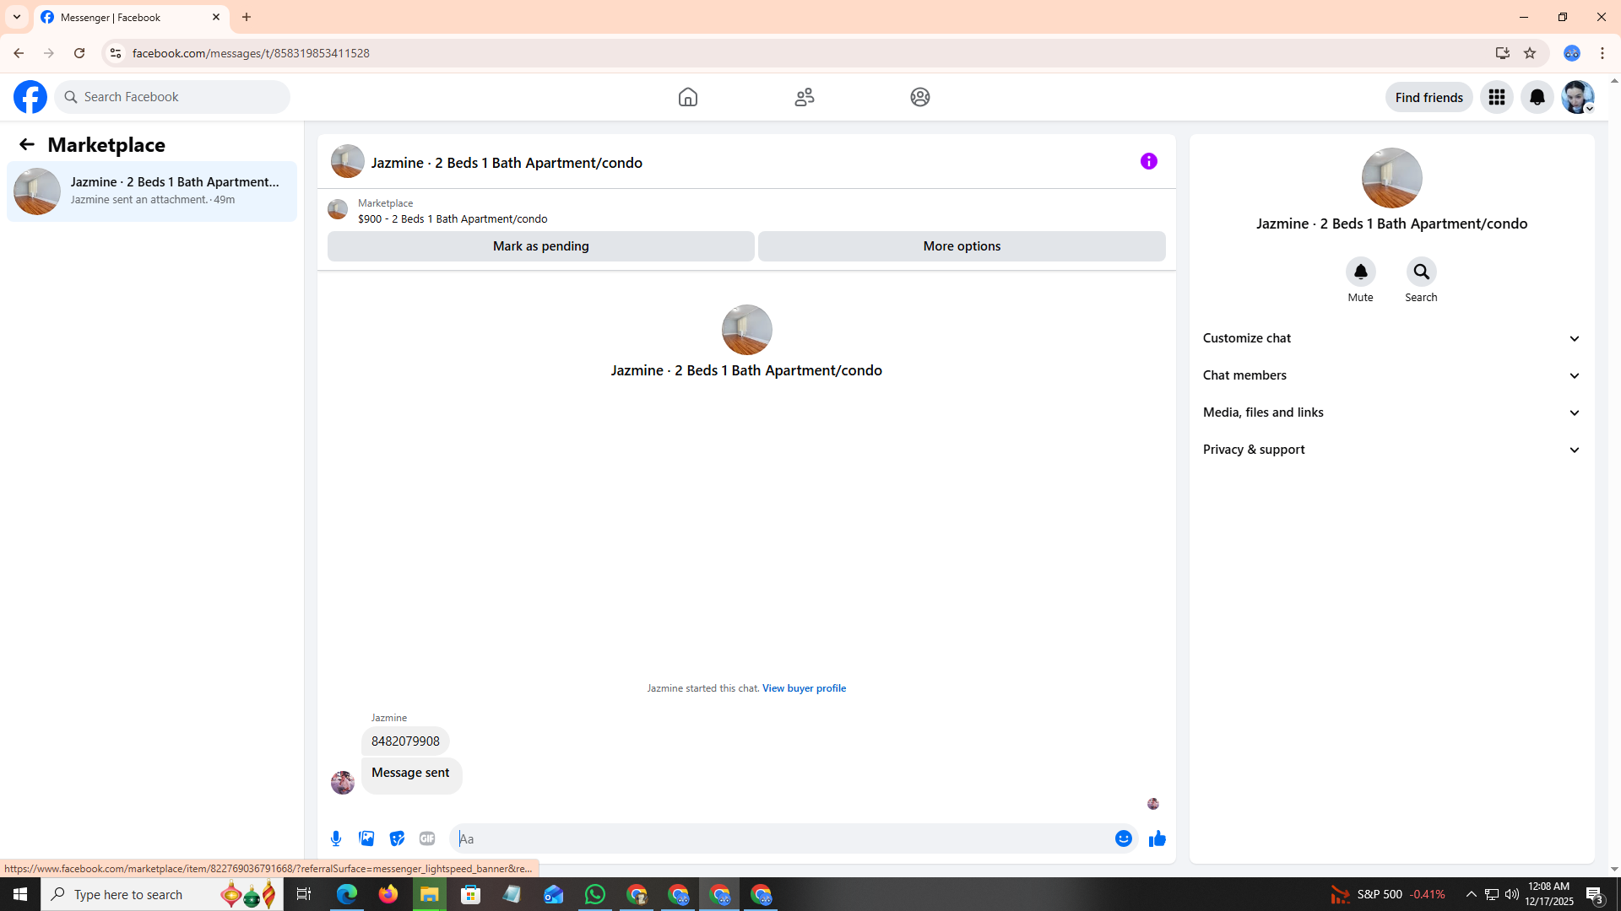Expand Media, files and links section
Viewport: 1621px width, 911px height.
point(1391,412)
